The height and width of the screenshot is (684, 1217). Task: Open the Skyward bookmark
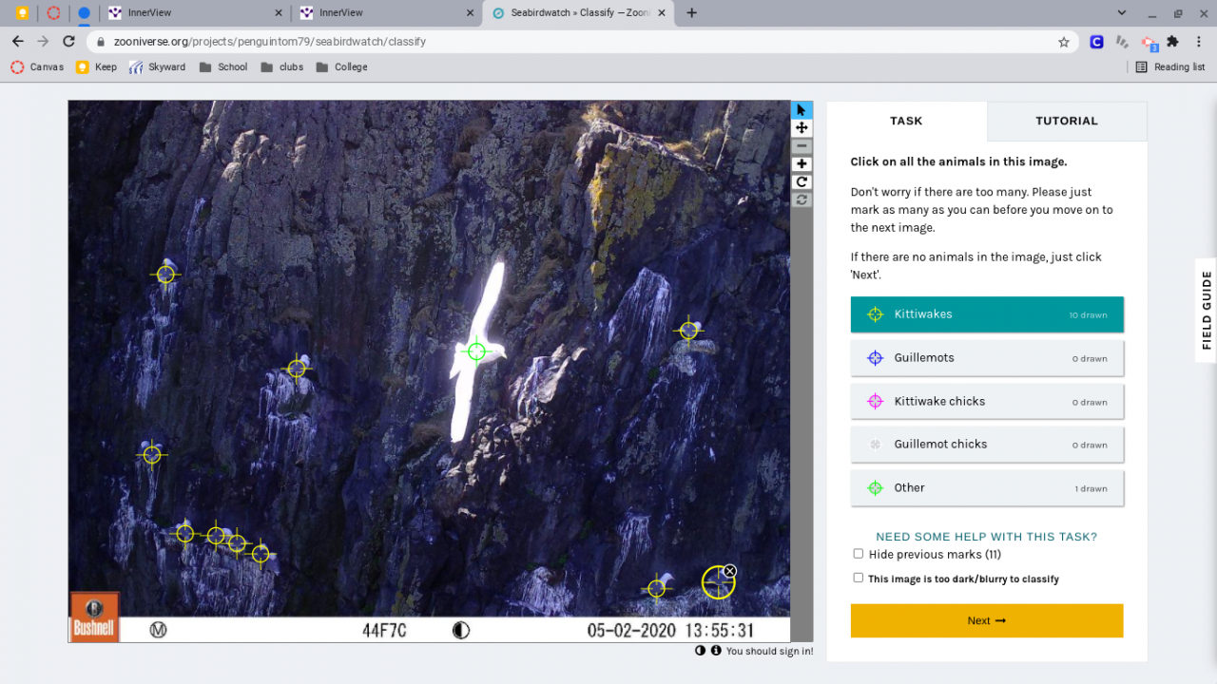pos(158,67)
